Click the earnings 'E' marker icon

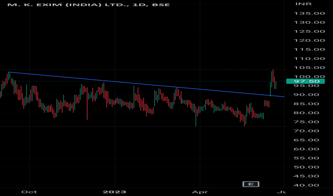(x=251, y=184)
